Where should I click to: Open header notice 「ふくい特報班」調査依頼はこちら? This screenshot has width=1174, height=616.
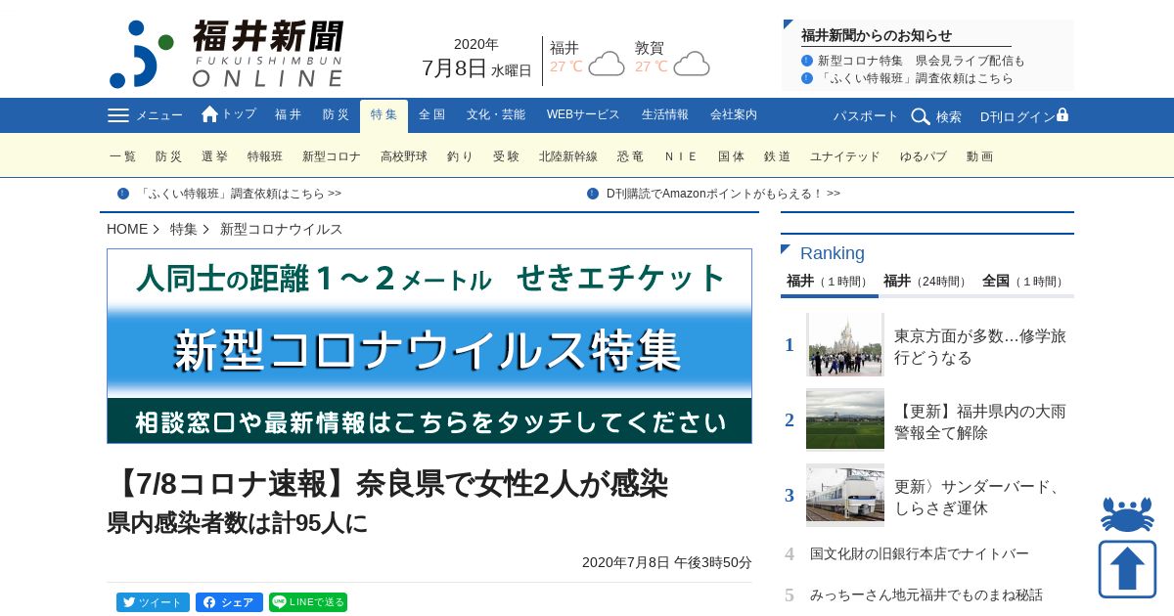point(916,78)
